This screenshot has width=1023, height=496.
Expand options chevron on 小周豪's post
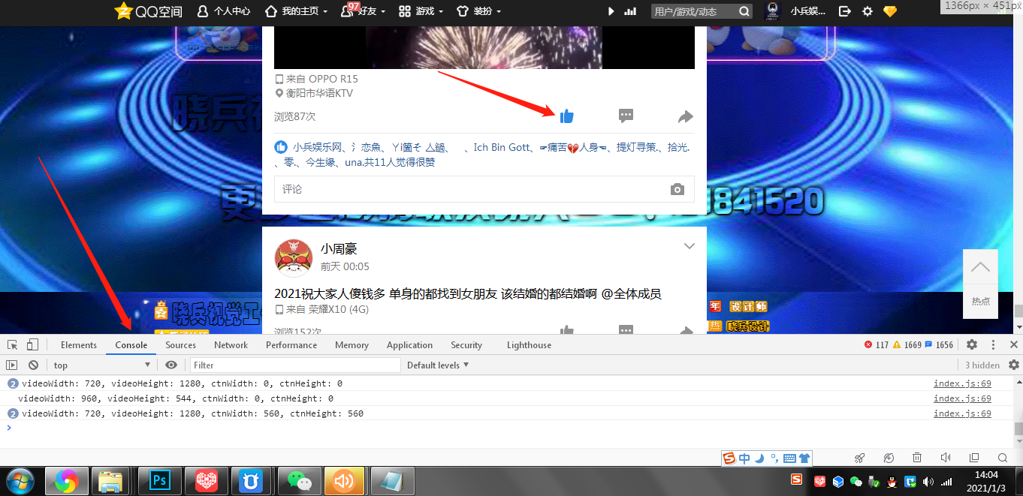(x=690, y=246)
